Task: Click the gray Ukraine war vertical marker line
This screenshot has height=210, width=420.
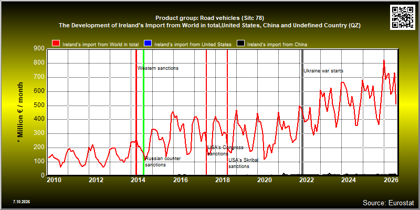Action: (x=303, y=112)
